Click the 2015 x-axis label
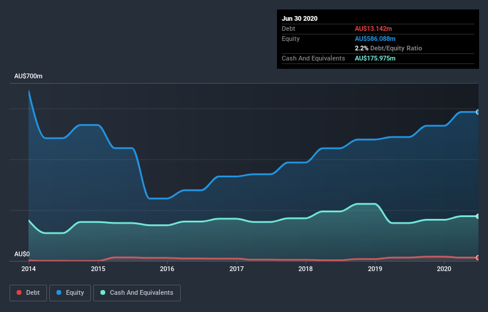Screen dimensions: 488x312 coord(98,269)
